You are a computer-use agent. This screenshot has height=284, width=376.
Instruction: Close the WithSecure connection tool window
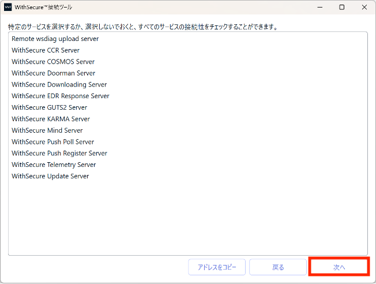coord(364,7)
